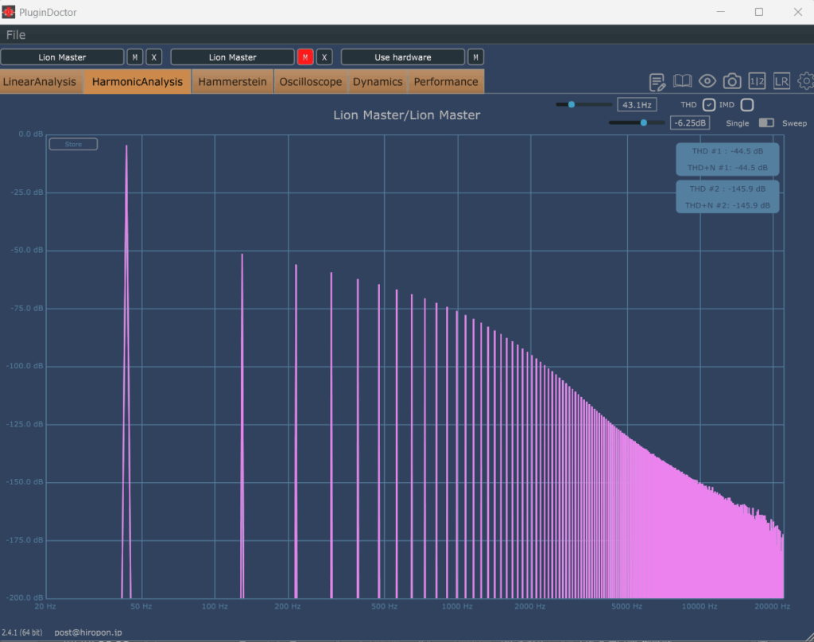Click the Sweep label
The height and width of the screenshot is (642, 814).
pos(794,123)
